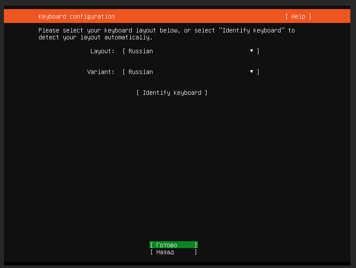Screen dimensions: 356x268
Task: Click the closing bracket of Variant field
Action: point(258,72)
